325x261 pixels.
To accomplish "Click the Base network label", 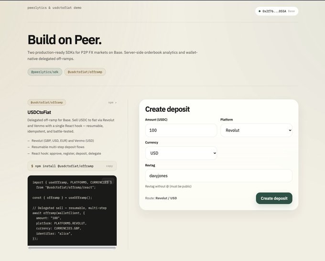I will coord(292,11).
